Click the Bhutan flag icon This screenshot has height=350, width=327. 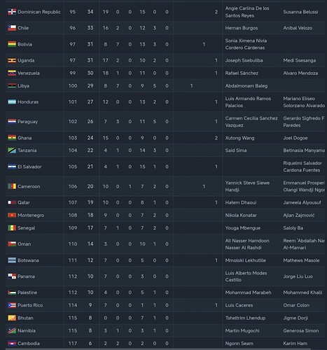[x=12, y=318]
